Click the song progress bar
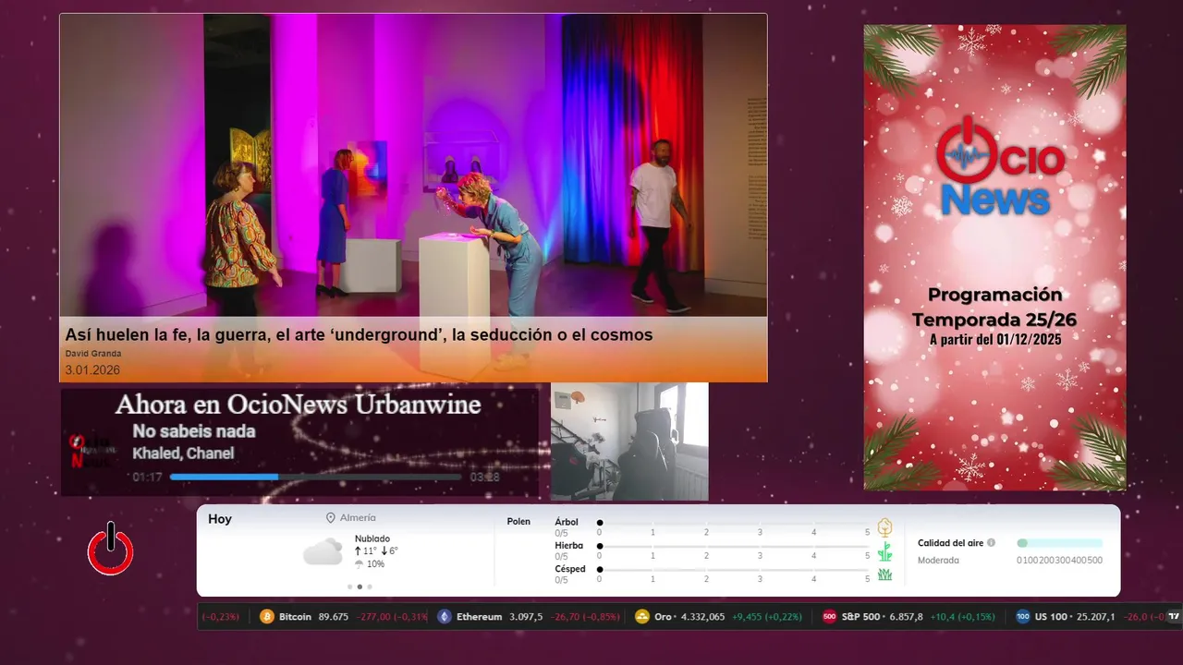 [x=315, y=477]
